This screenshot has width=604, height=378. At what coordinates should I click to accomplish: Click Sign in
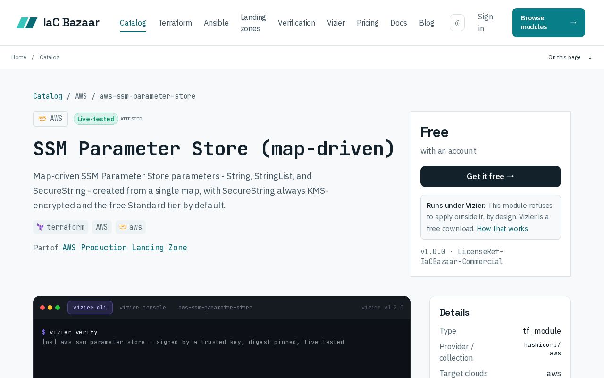pyautogui.click(x=486, y=23)
